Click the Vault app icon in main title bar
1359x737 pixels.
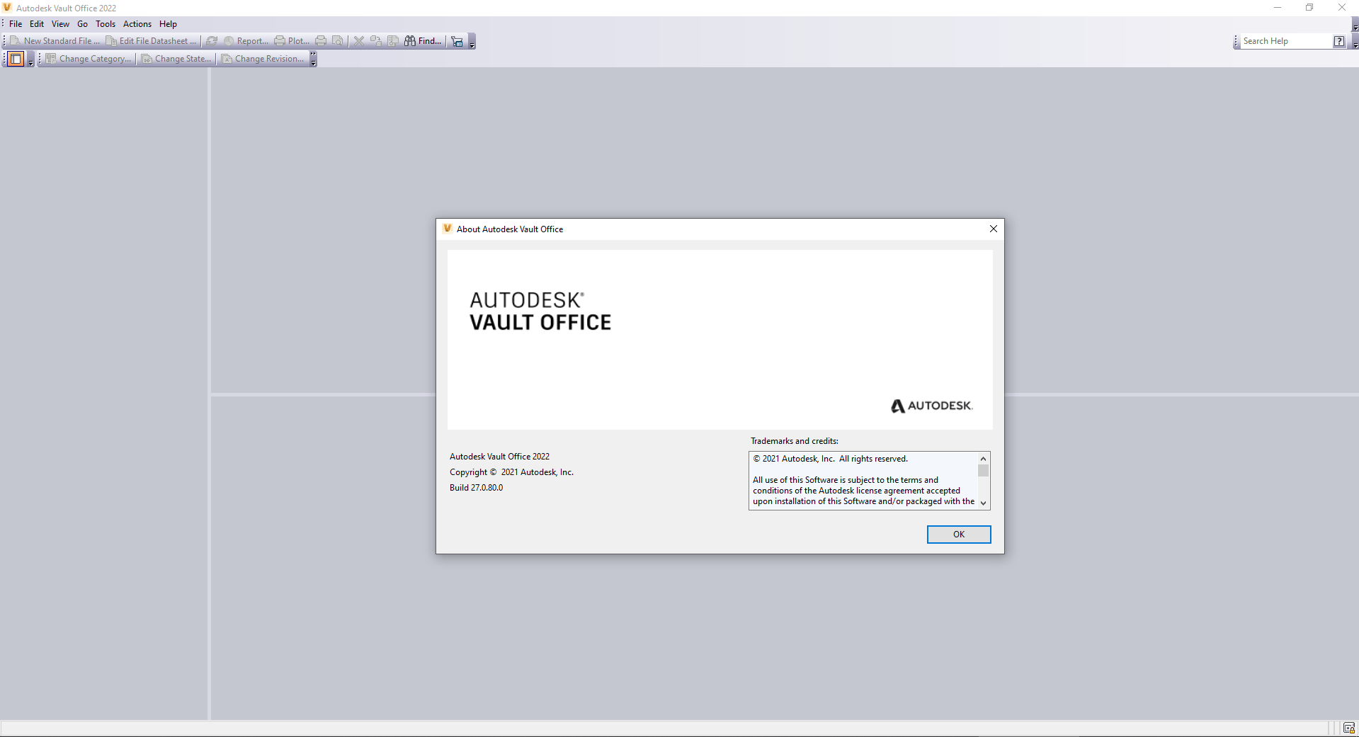pyautogui.click(x=7, y=8)
